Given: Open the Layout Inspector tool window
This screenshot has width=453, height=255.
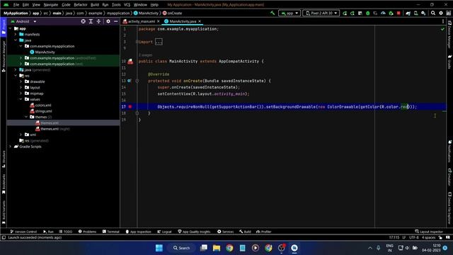Looking at the screenshot, I should click(429, 232).
